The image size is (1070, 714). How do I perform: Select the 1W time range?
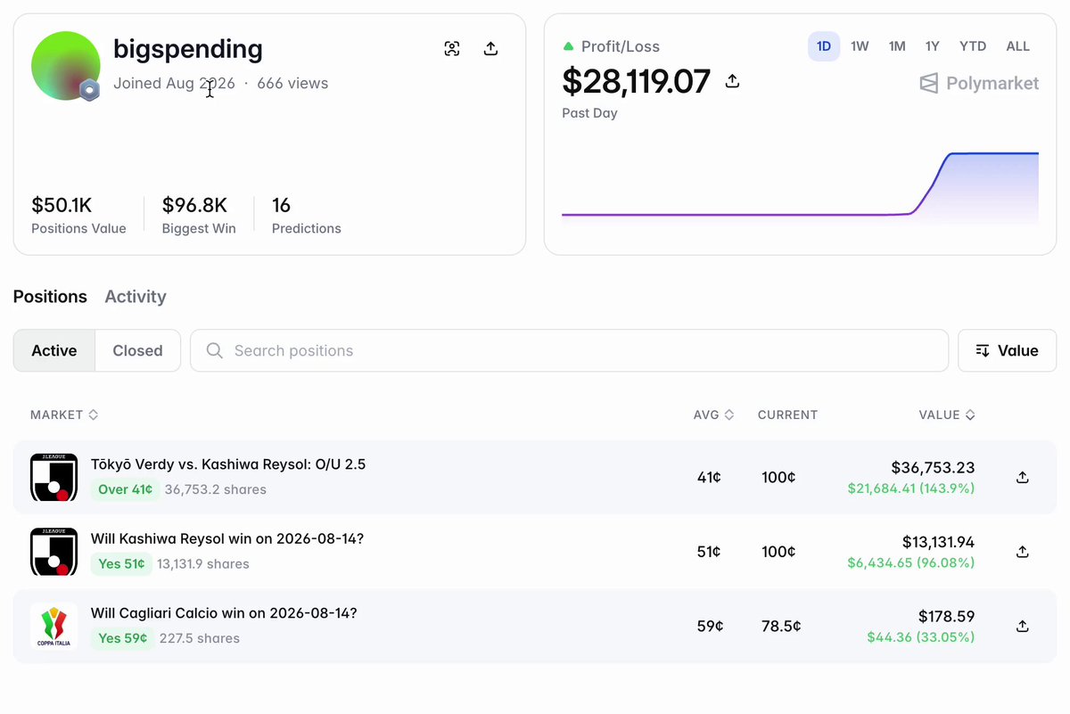tap(860, 46)
